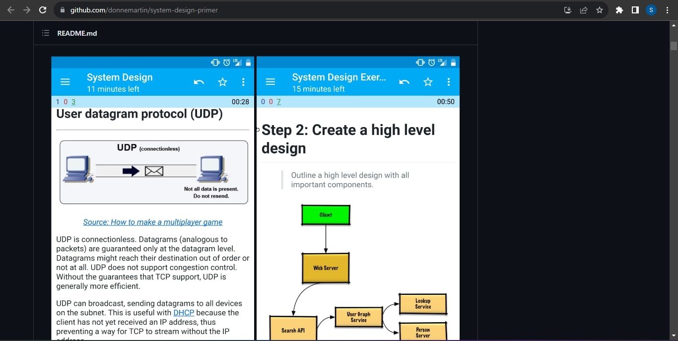
Task: Click the undo arrow in System Design Exercises
Action: [x=404, y=81]
